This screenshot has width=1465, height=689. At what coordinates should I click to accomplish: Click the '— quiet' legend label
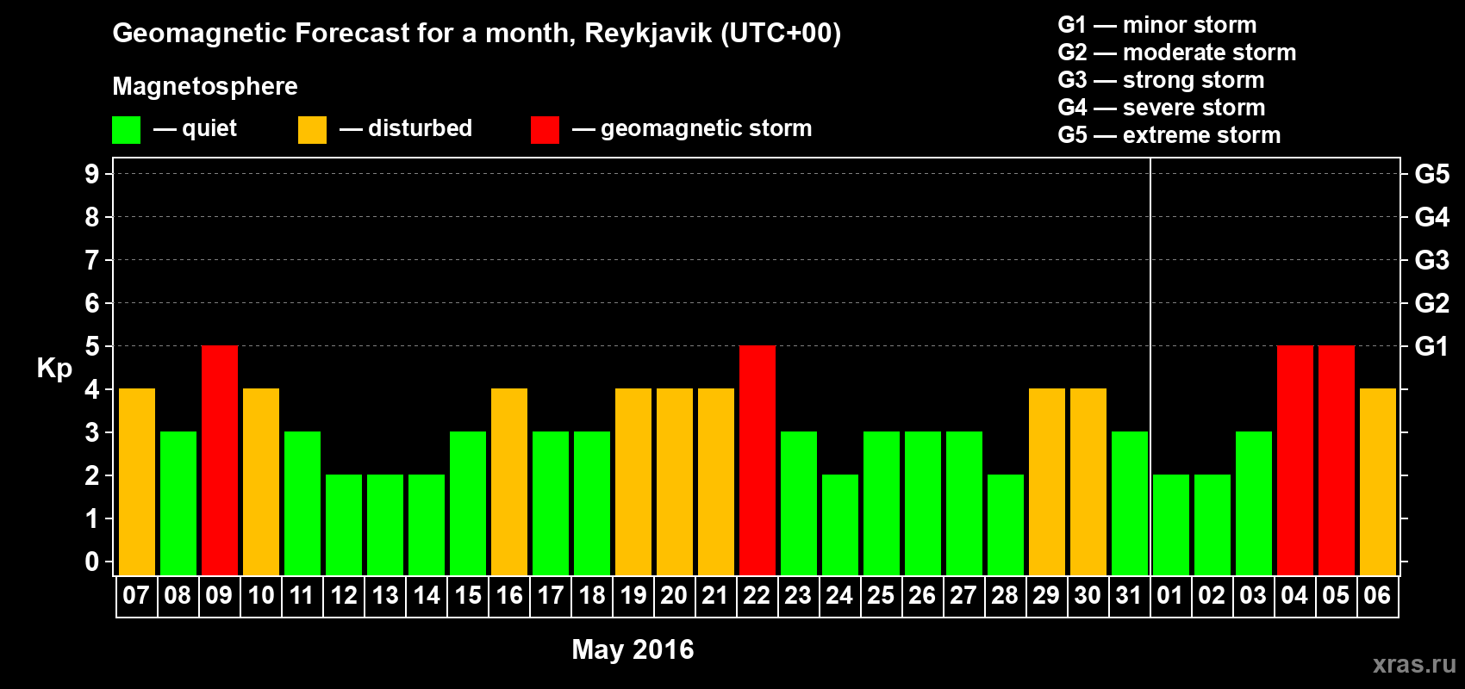coord(195,128)
